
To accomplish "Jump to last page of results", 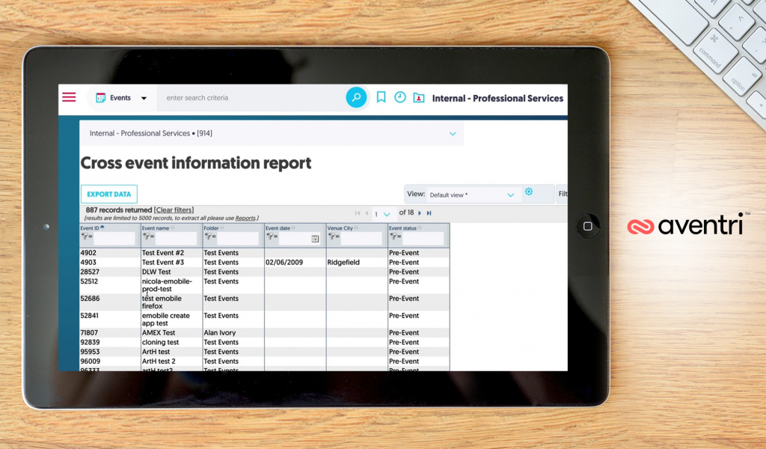I will click(x=429, y=213).
